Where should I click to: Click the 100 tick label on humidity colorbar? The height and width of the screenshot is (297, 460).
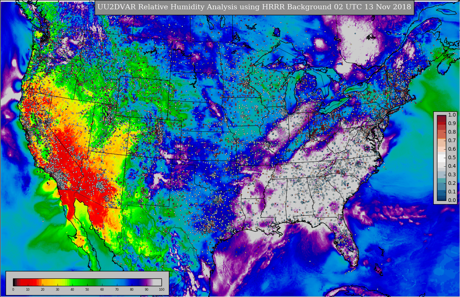162,290
